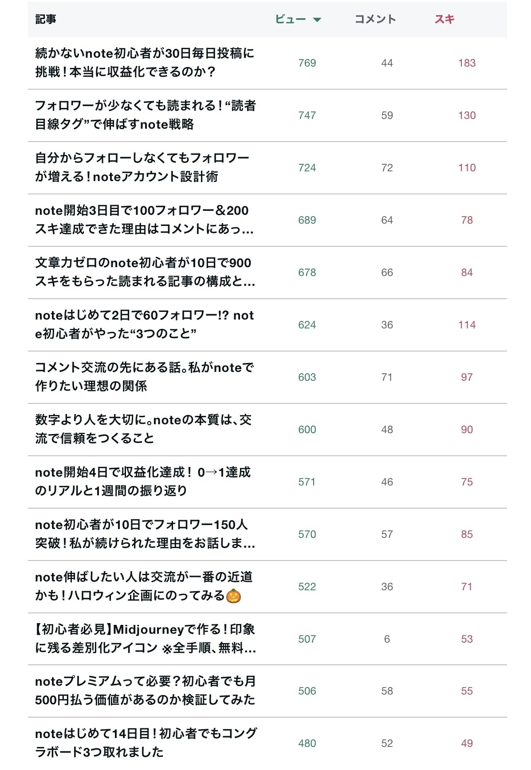This screenshot has width=531, height=770.
Task: Open the フォロワー150人突破 article
Action: pos(146,534)
